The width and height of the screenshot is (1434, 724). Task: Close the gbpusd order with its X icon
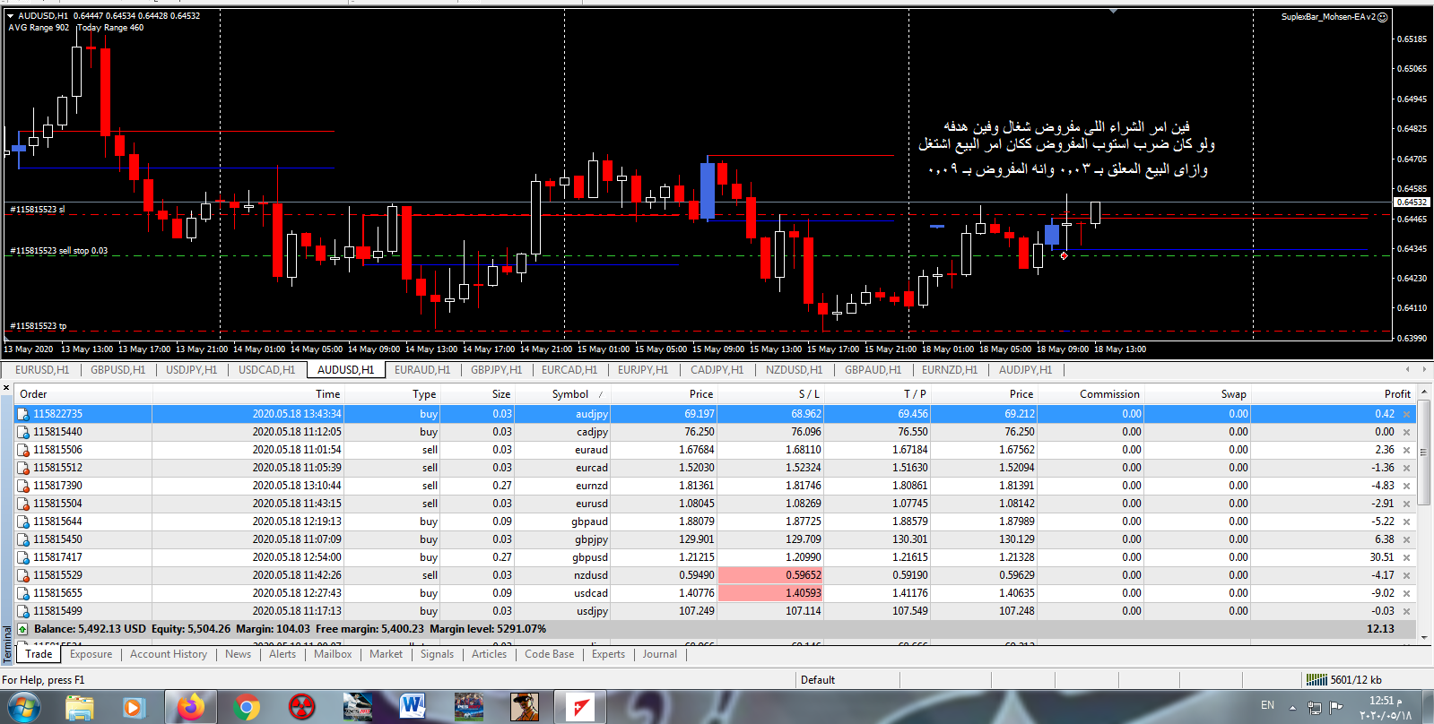[1406, 557]
